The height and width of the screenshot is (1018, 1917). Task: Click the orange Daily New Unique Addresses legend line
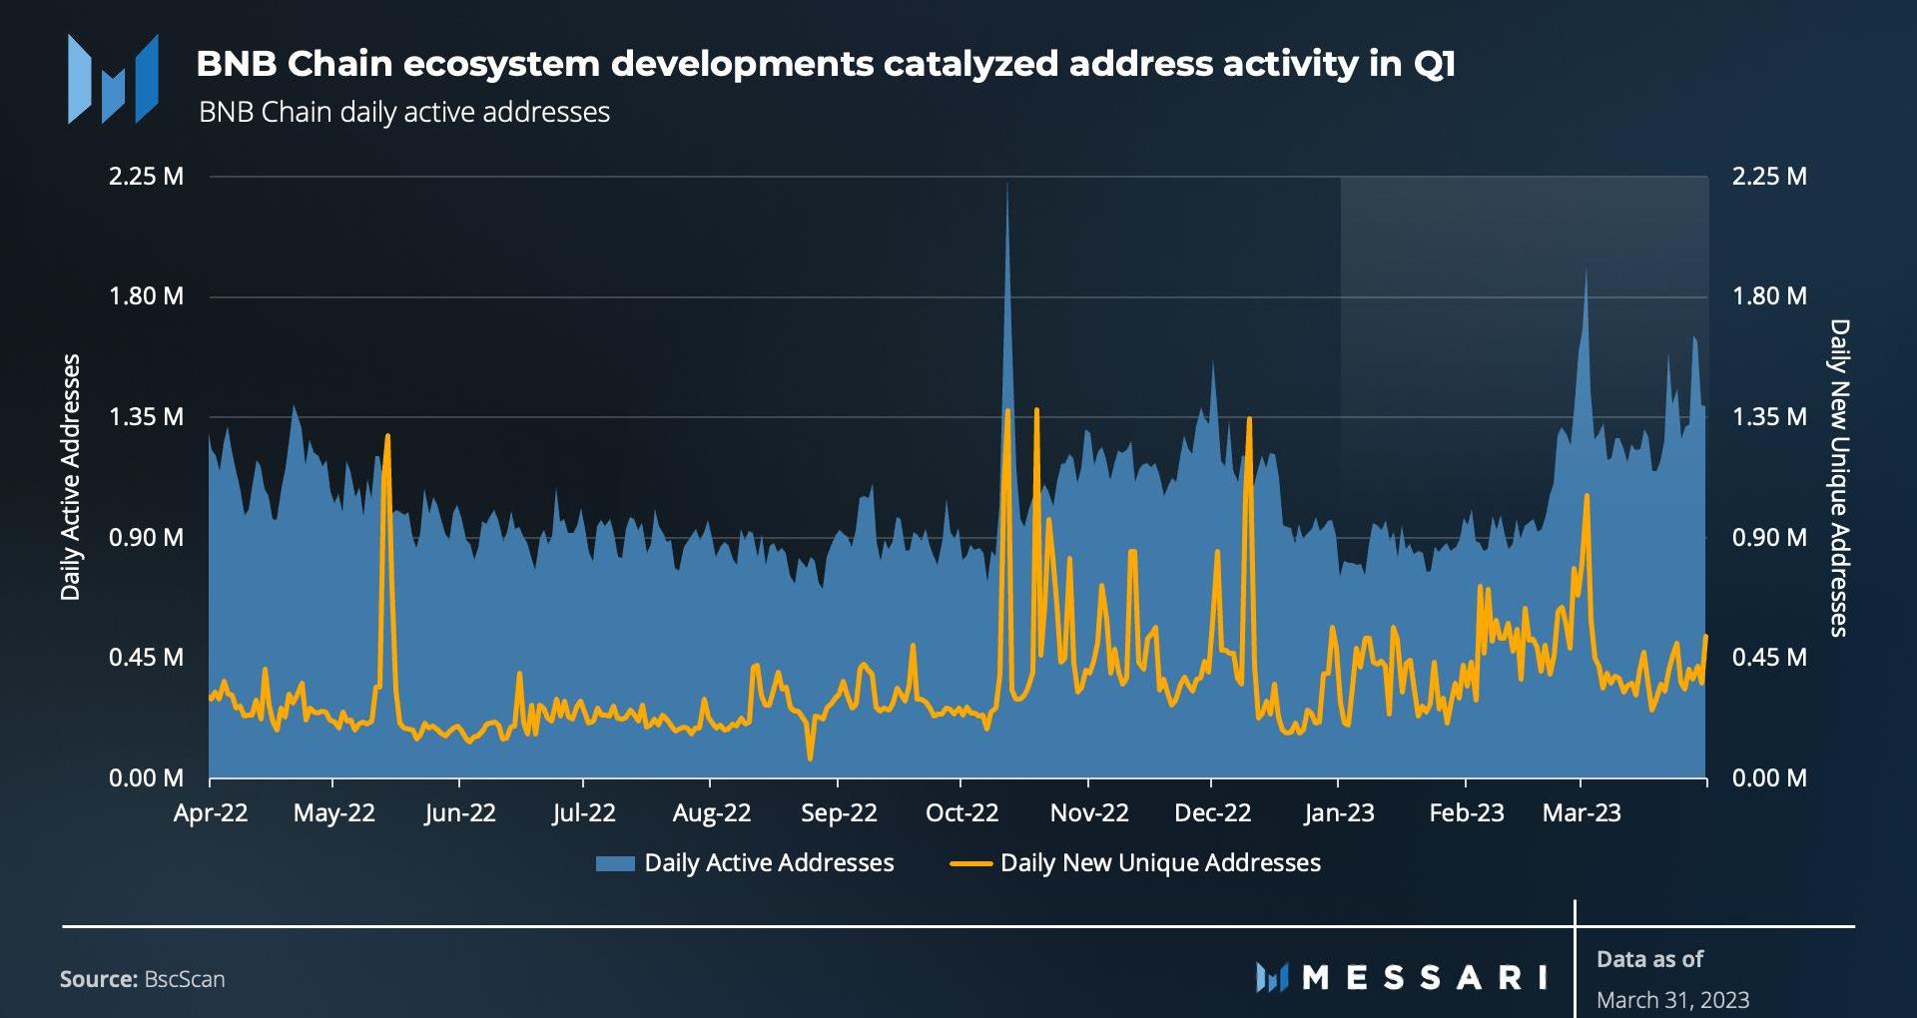[x=969, y=863]
